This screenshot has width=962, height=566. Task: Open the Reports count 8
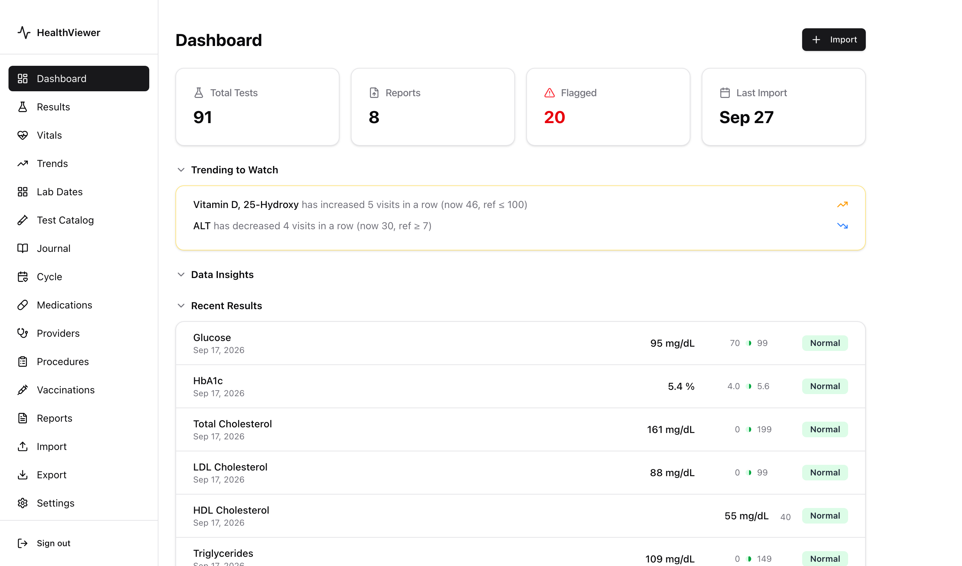(374, 117)
